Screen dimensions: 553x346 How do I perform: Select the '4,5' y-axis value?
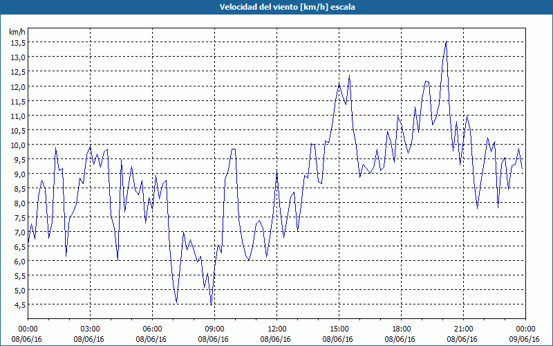20,304
